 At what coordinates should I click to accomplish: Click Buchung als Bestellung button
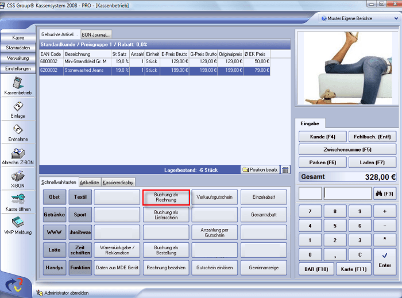[x=166, y=250]
